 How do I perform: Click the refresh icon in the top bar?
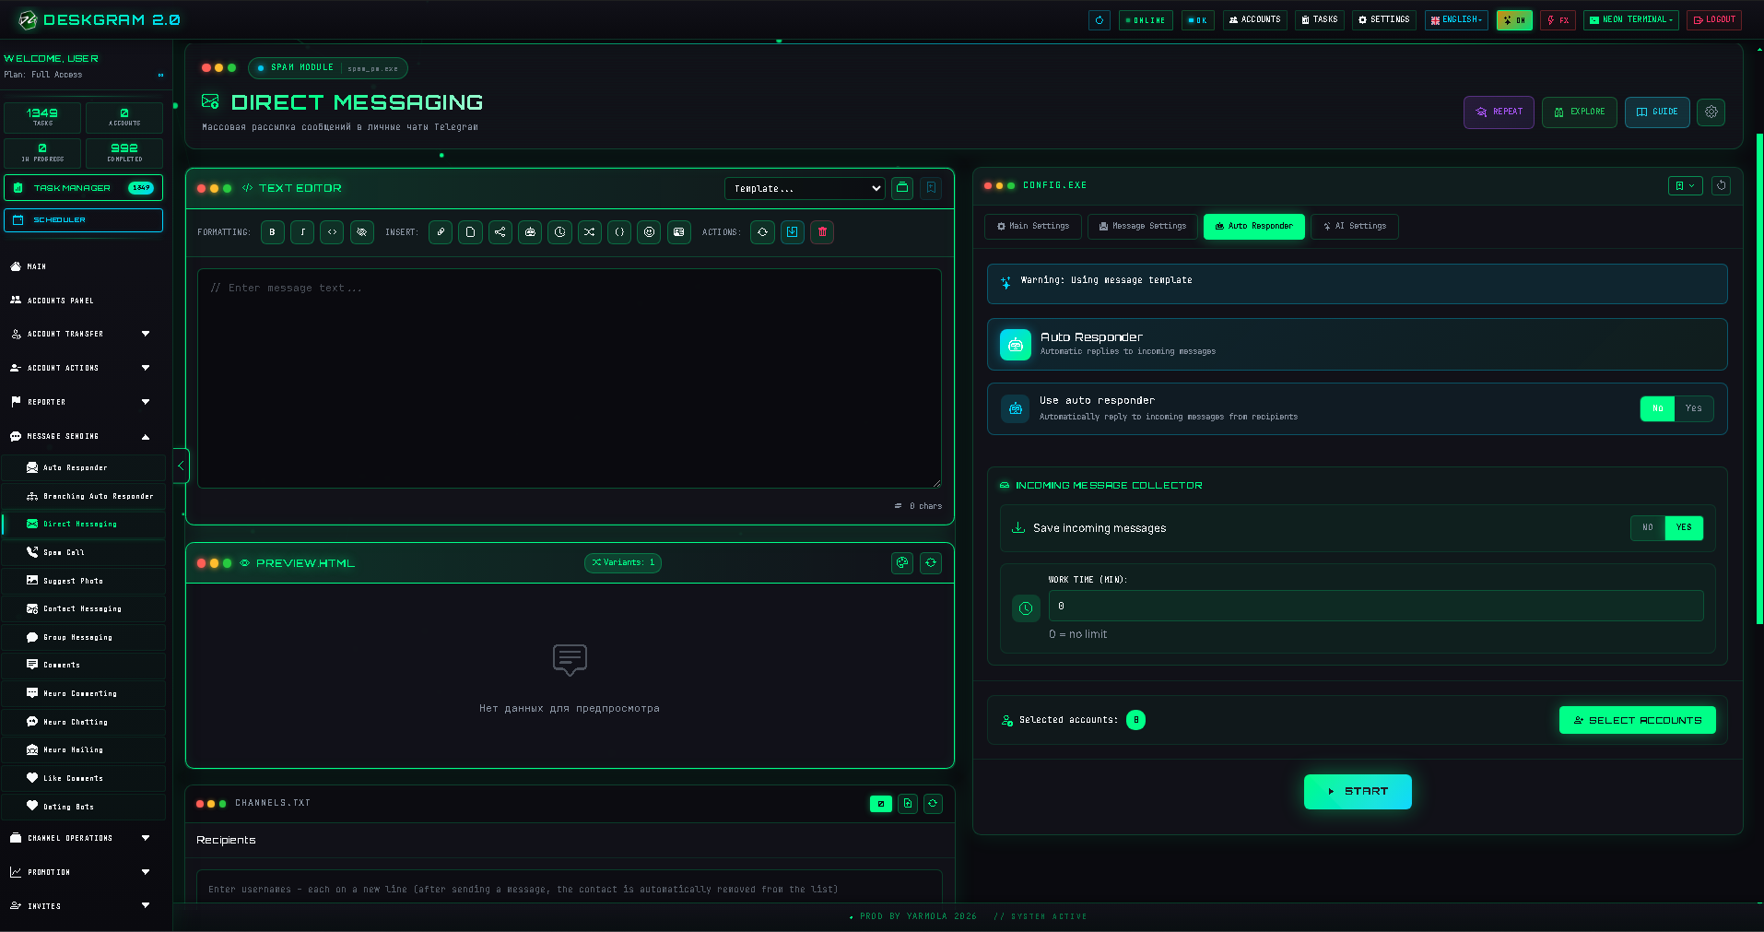(x=1100, y=20)
